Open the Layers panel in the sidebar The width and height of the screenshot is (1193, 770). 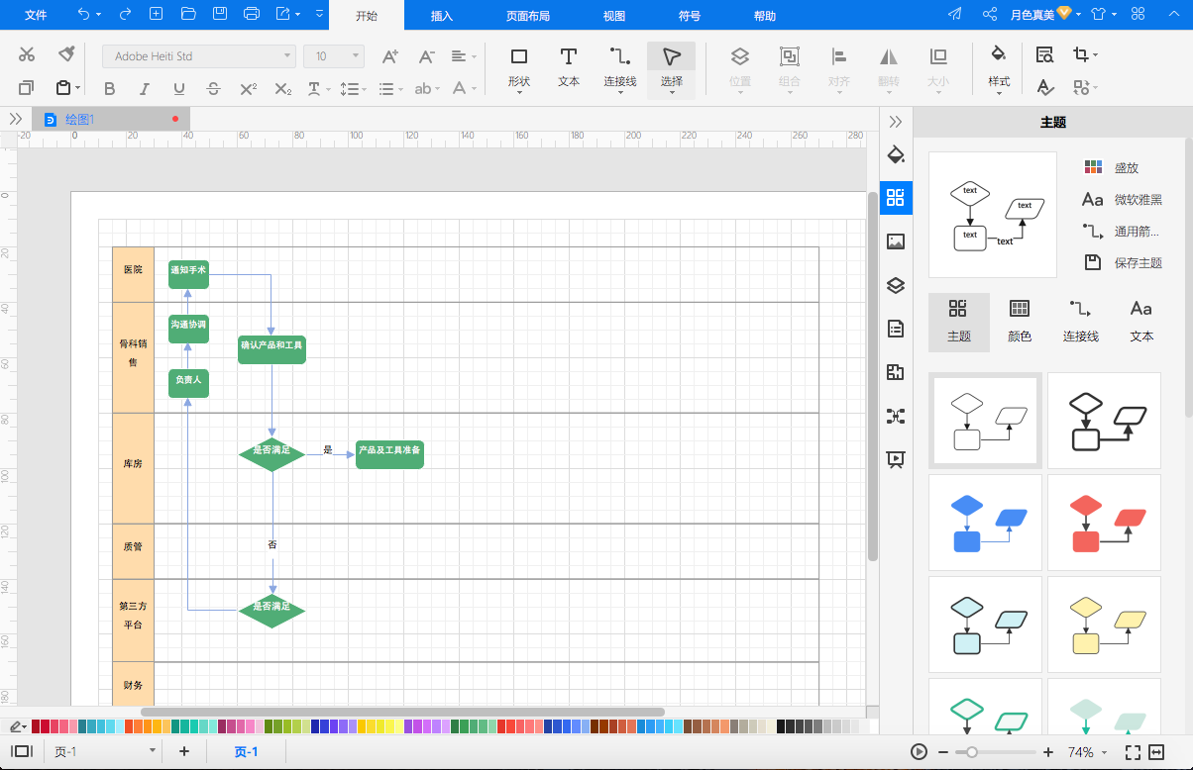tap(896, 285)
